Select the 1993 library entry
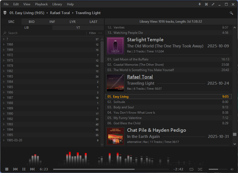 (51, 124)
